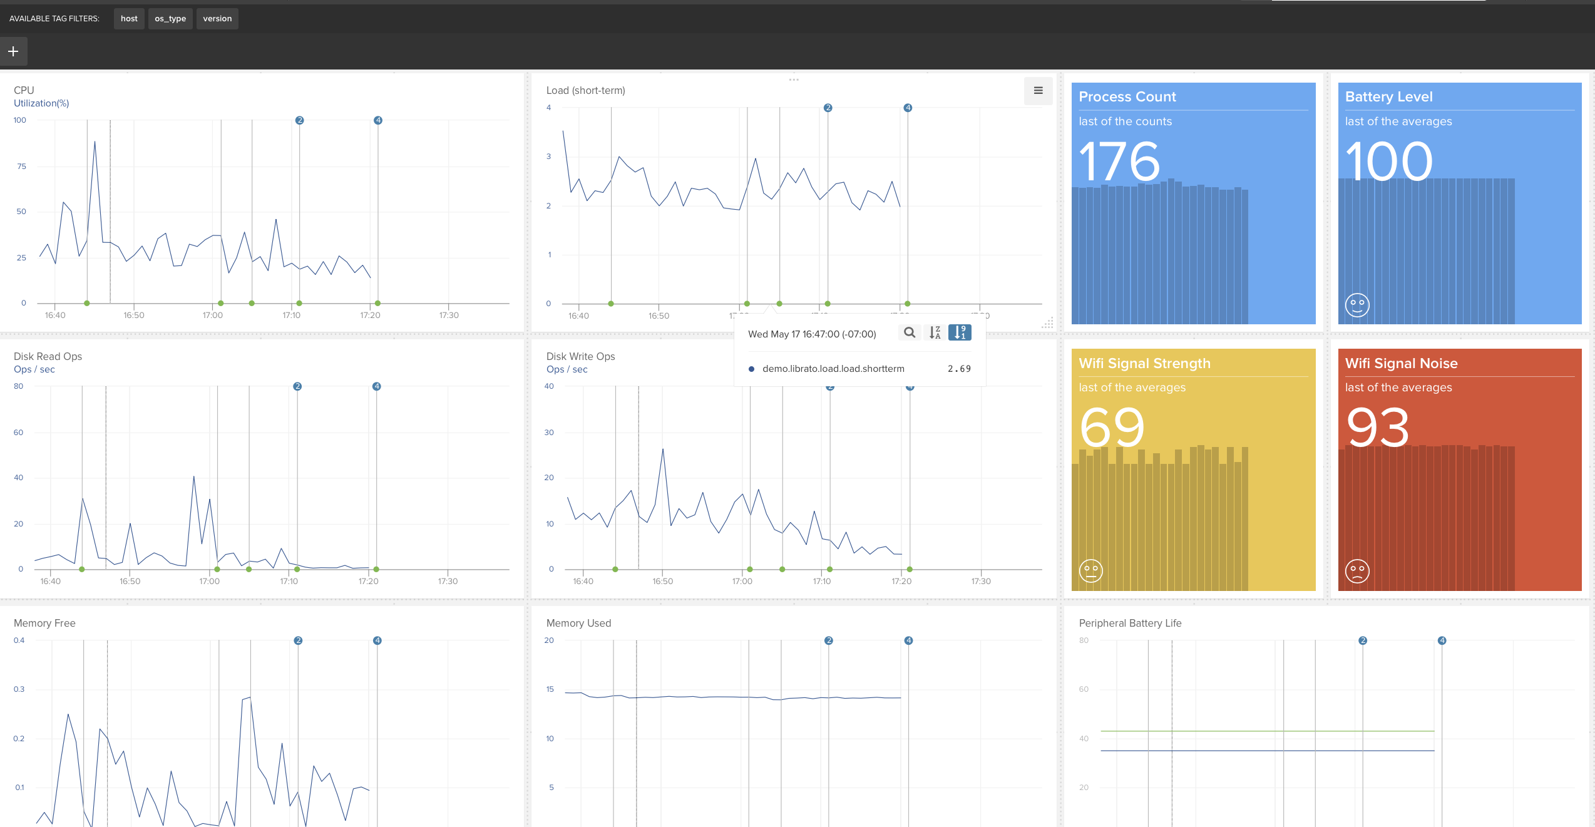Click demo.librato.load.load.shortterm series color dot
1595x827 pixels.
[x=751, y=369]
